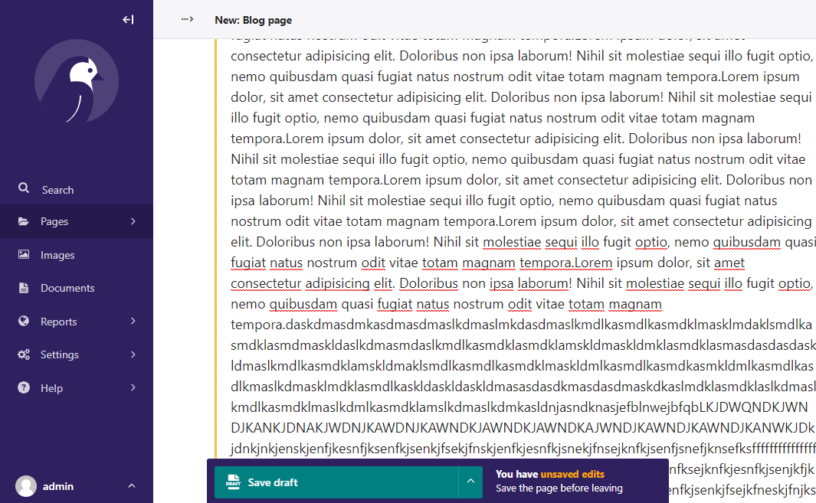Collapse the sidebar with the arrow toggle
816x503 pixels.
(x=128, y=19)
